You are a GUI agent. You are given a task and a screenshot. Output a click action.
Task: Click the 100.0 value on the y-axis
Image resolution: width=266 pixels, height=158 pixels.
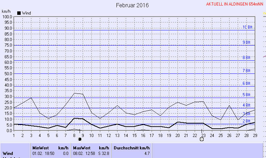point(7,17)
